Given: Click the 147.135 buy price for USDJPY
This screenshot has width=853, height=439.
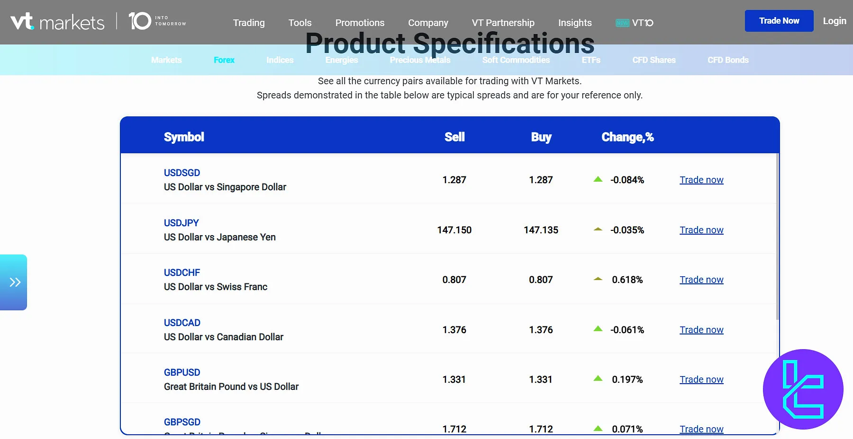Looking at the screenshot, I should point(541,230).
